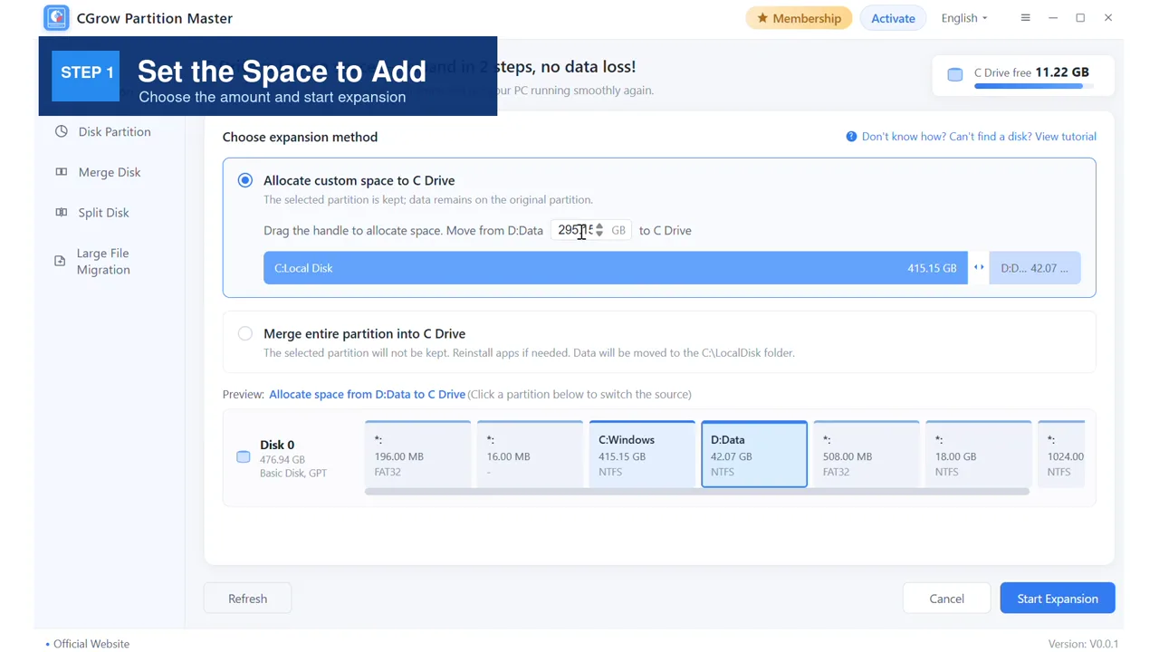1159x652 pixels.
Task: Click the Disk Partition sidebar icon
Action: click(61, 131)
